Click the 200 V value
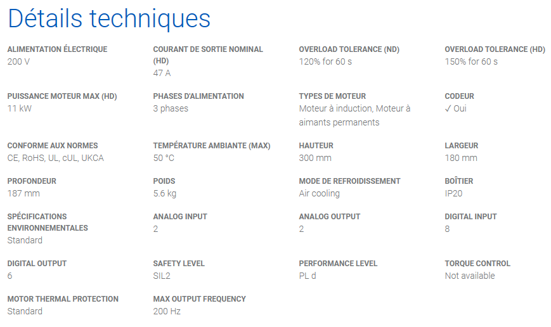Viewport: 551px width, 327px height. coord(18,62)
